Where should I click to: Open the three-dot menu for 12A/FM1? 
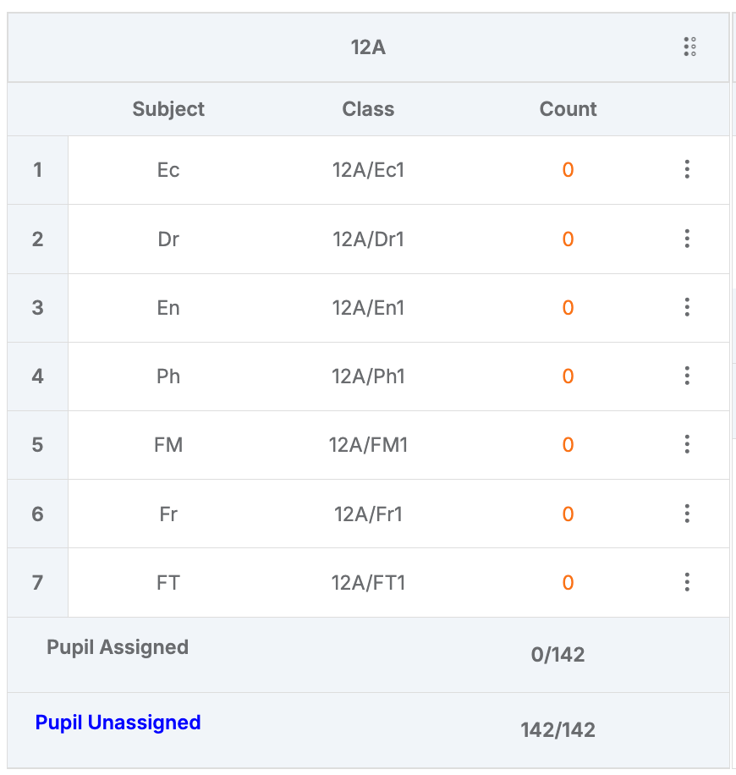(x=687, y=444)
